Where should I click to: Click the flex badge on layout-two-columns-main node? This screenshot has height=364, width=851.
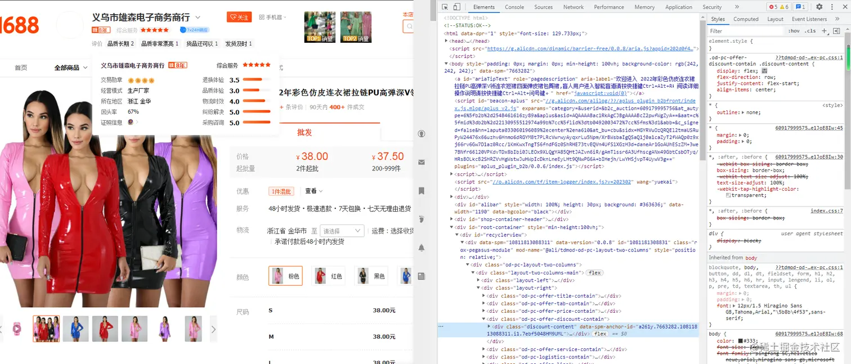[x=594, y=273]
